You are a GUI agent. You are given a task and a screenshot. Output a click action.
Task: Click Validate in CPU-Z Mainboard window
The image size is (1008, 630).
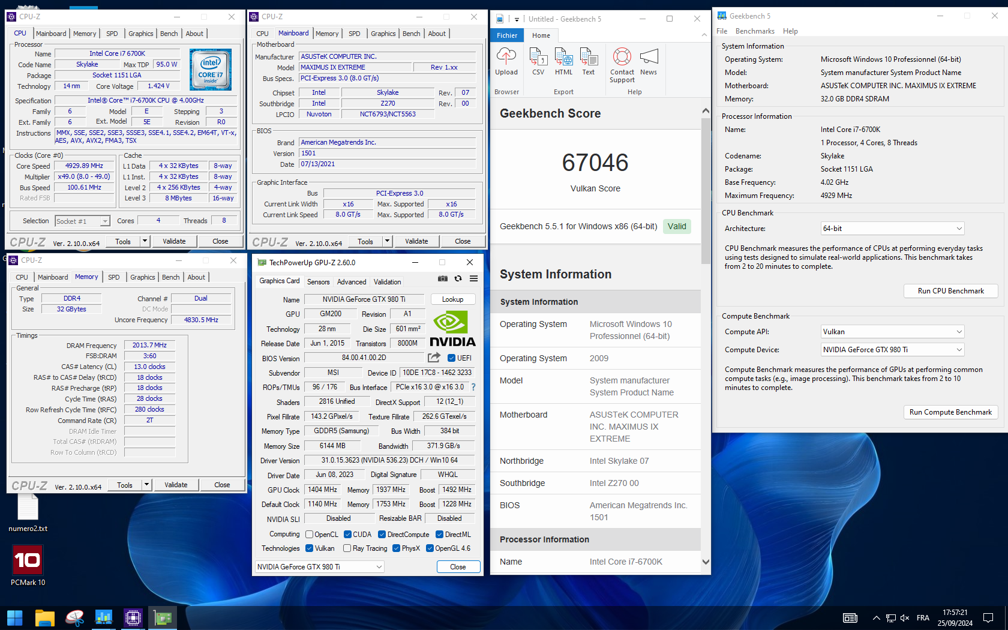click(416, 241)
